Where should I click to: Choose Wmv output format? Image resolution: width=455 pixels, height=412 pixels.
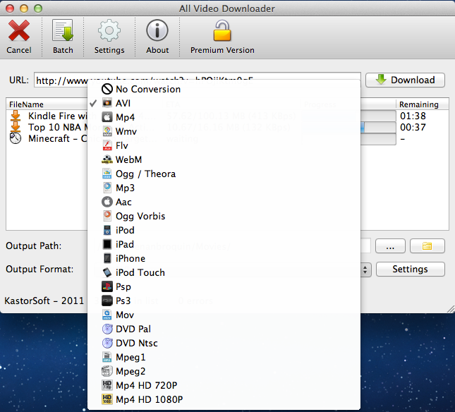pos(224,131)
